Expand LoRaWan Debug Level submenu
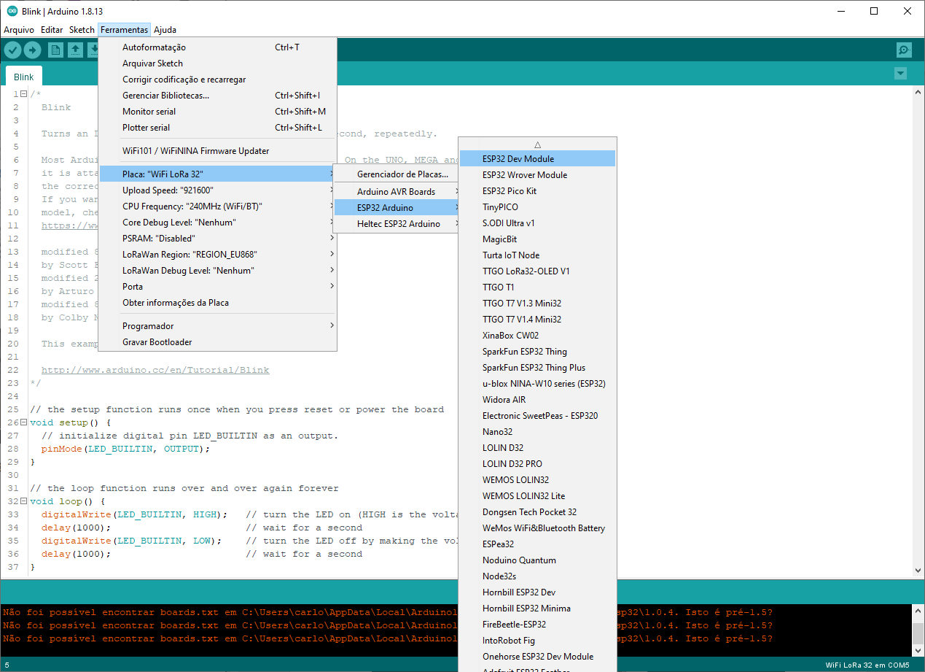 (217, 271)
